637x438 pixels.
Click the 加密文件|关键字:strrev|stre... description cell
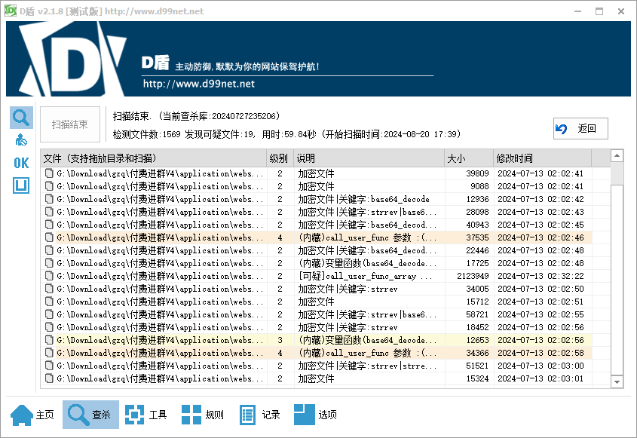pyautogui.click(x=369, y=366)
